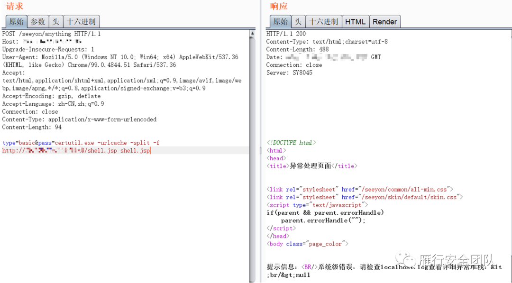
Task: Click the script type="text/javascript" line
Action: 317,205
